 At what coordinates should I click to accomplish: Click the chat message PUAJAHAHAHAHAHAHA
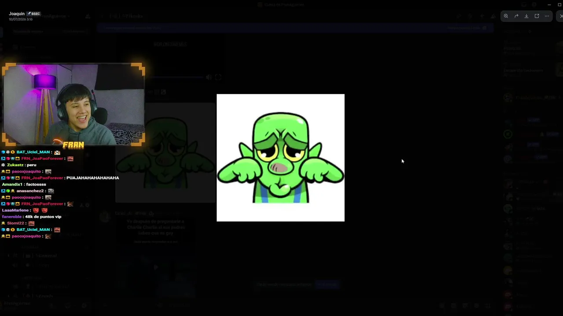pos(93,178)
